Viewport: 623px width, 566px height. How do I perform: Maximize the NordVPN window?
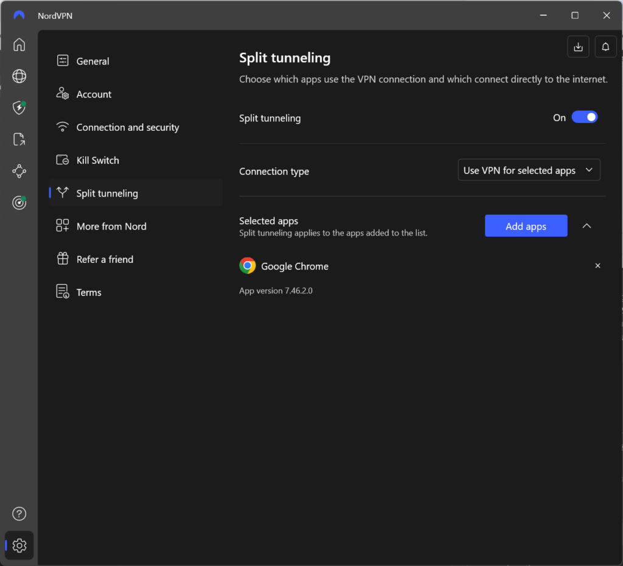[x=574, y=15]
